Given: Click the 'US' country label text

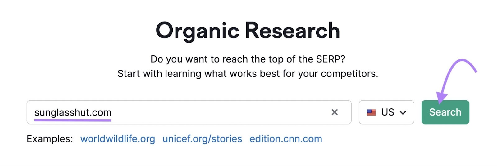Looking at the screenshot, I should point(388,112).
